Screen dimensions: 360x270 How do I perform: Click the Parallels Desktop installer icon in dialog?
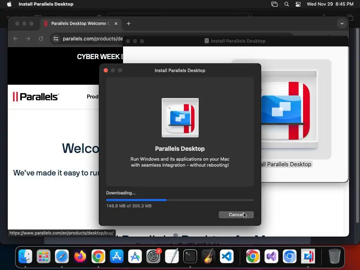coord(180,118)
